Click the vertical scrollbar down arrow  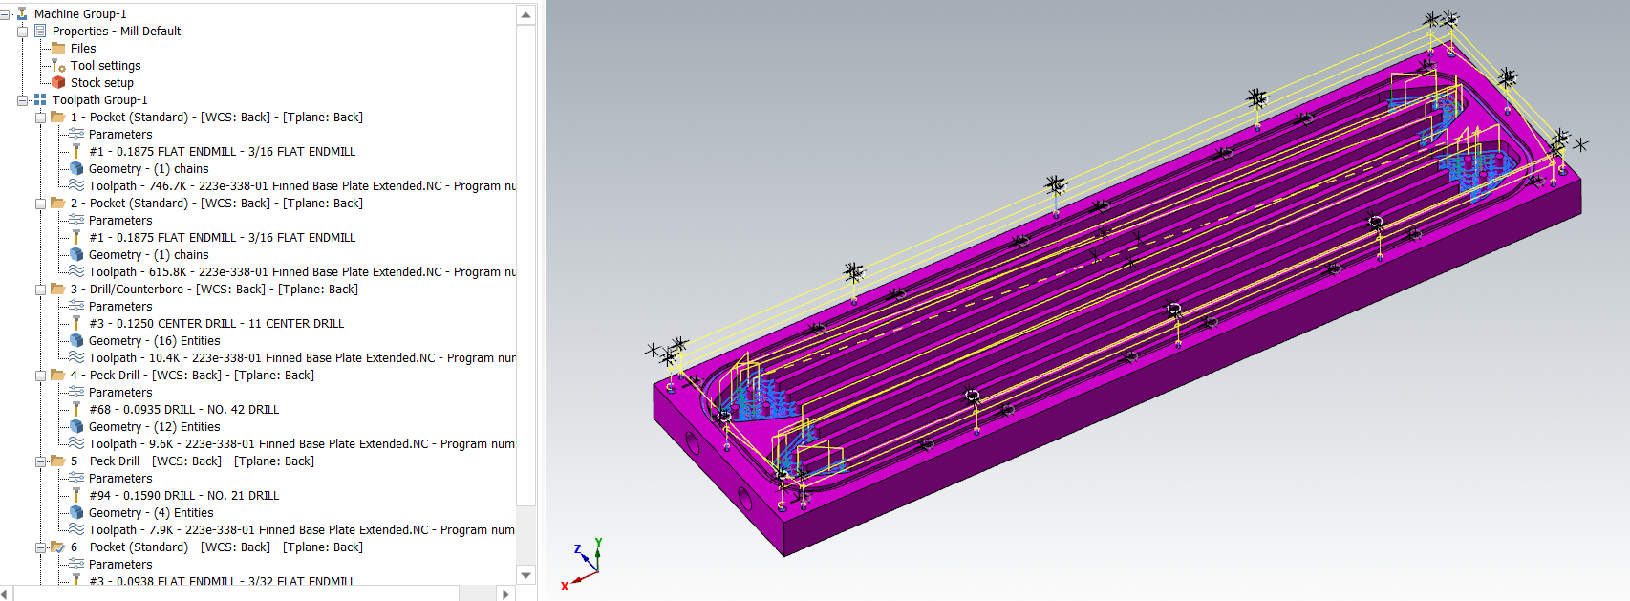[525, 575]
